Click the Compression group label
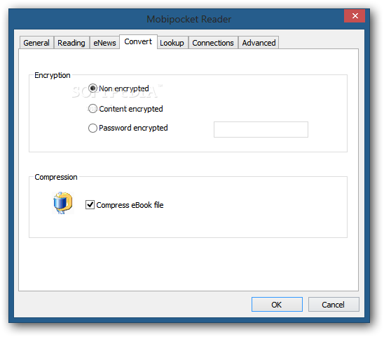 point(56,177)
